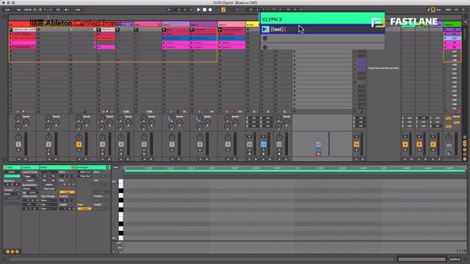Open the Launch Mode Trigger dropdown
The height and width of the screenshot is (264, 470).
pyautogui.click(x=31, y=176)
